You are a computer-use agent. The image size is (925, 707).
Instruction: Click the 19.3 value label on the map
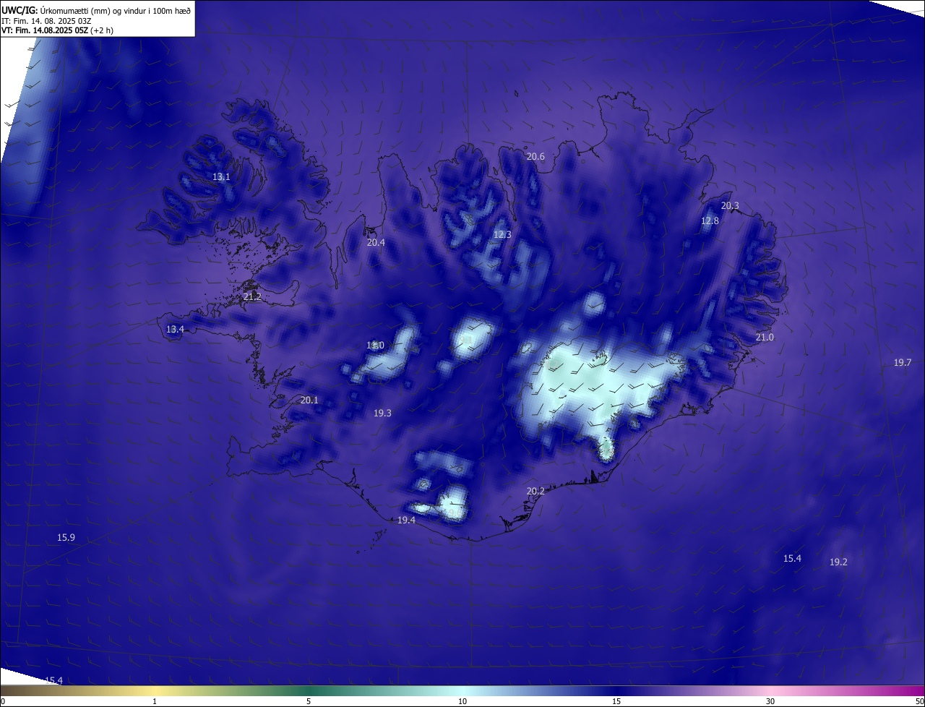382,413
